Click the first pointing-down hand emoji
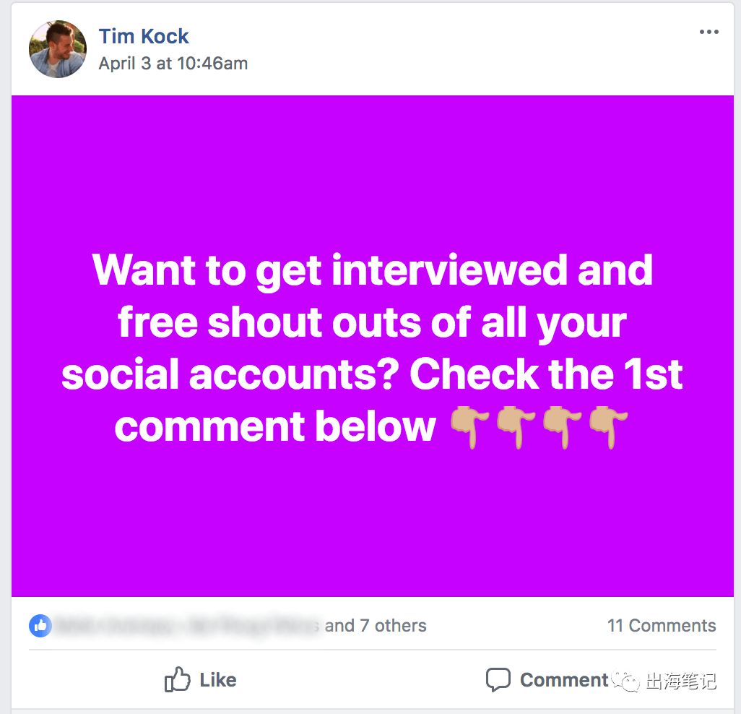Screen dimensions: 741x714 tap(469, 426)
